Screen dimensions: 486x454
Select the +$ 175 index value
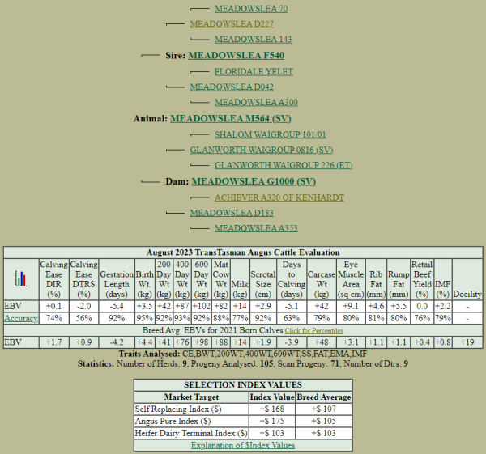coord(272,421)
